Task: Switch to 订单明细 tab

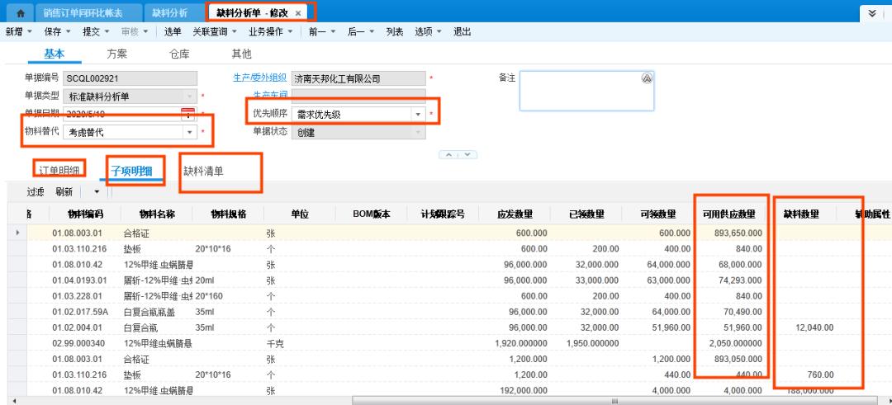Action: pos(59,169)
